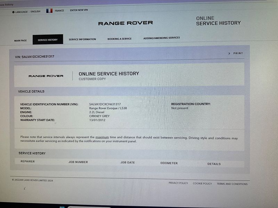Click the 'Registration Country:' label
278x208 pixels.
191,104
